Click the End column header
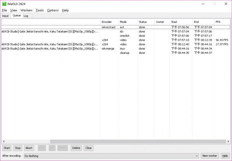Viewport: 232px width, 161px height. [203, 22]
